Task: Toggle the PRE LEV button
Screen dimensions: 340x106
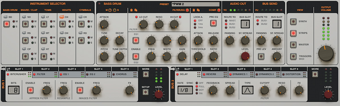Action: click(261, 56)
